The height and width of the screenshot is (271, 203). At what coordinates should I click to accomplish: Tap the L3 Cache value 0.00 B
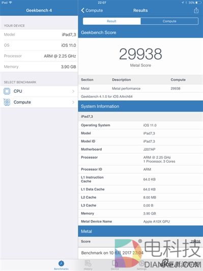(x=148, y=205)
